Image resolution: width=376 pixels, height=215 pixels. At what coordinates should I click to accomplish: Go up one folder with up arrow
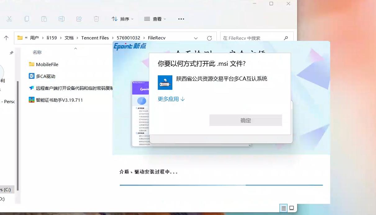(x=6, y=38)
